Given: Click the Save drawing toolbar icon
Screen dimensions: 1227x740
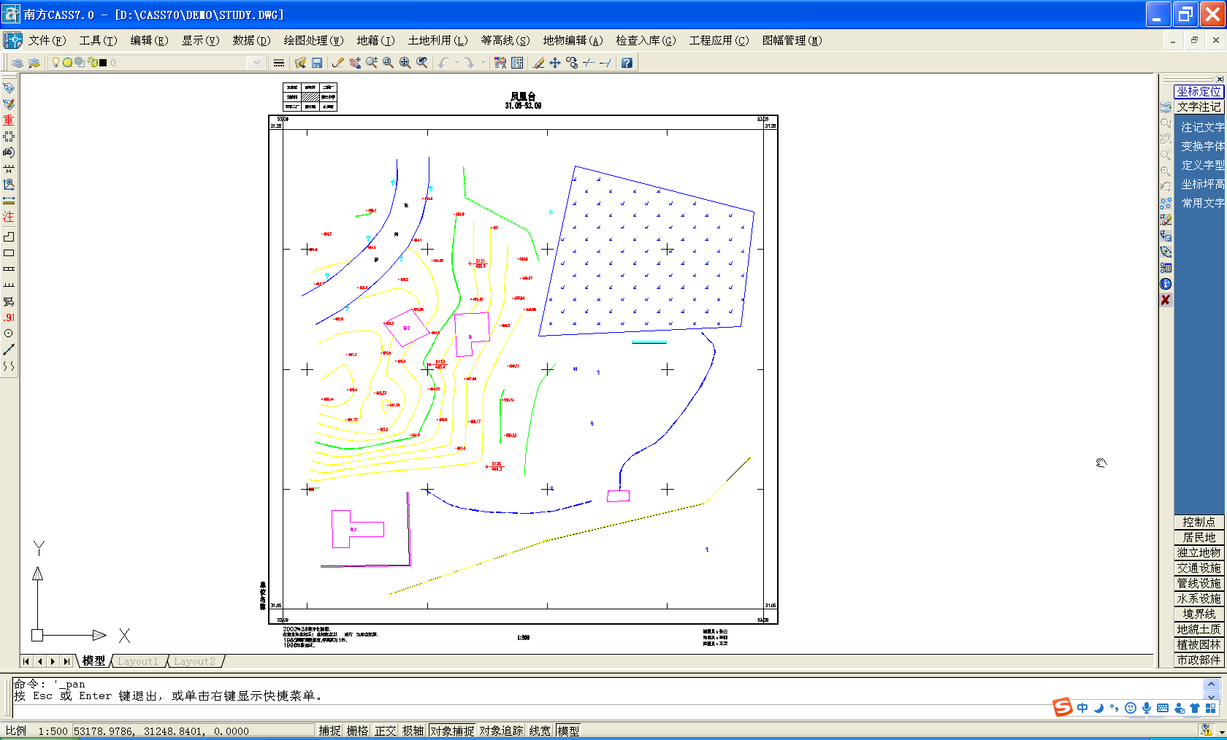Looking at the screenshot, I should [317, 63].
